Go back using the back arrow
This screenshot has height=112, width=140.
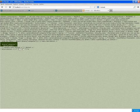[x=2, y=7]
